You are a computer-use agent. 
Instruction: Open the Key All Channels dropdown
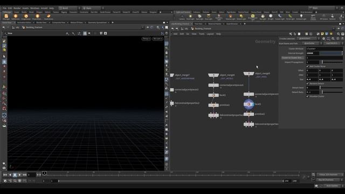[x=330, y=179]
